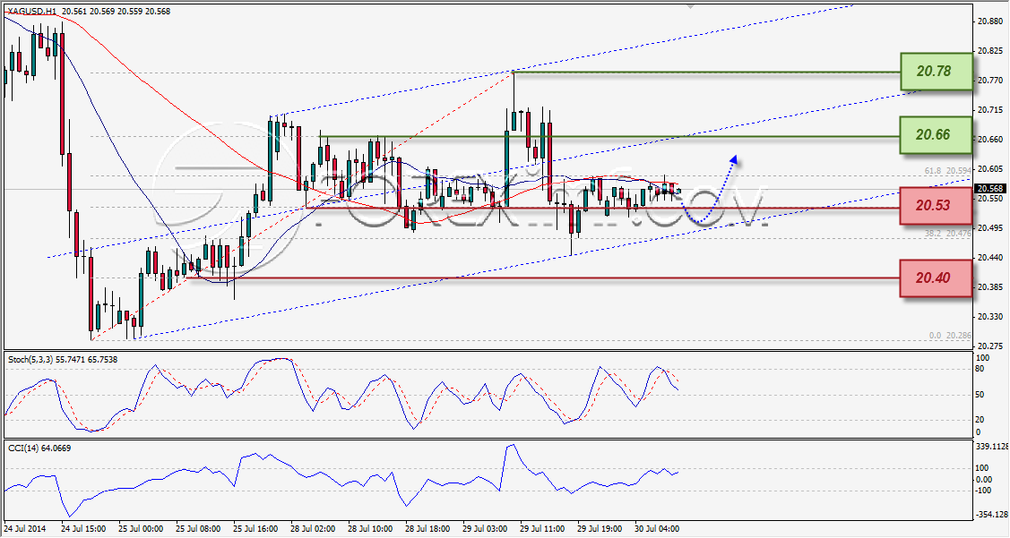Click the CCI scale value 339.1128

(992, 446)
